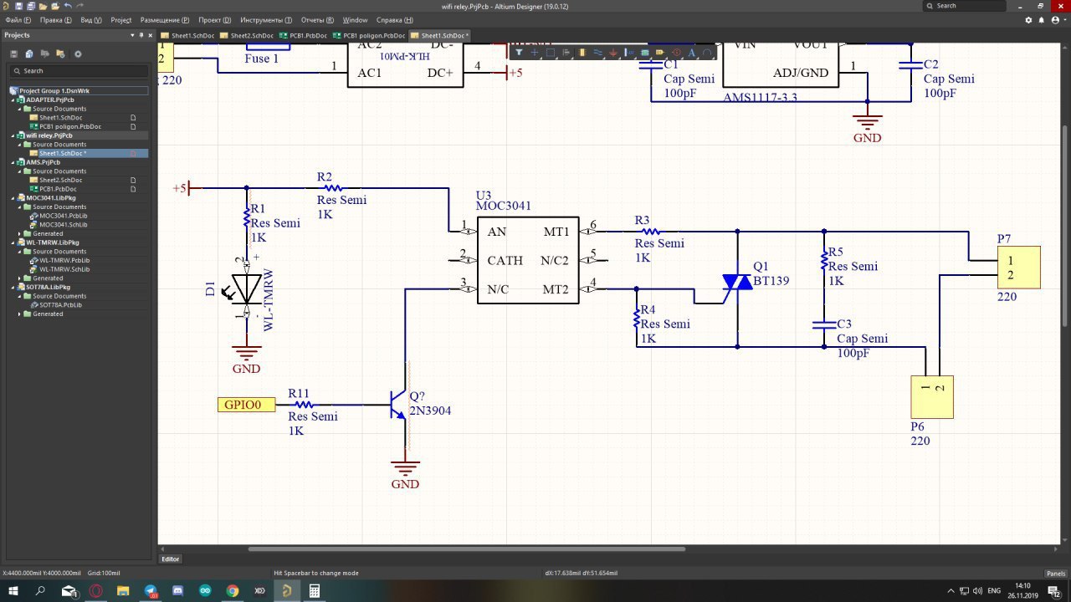Expand the Generated folder under MOC3041.LibPkg
The image size is (1071, 602).
click(x=20, y=234)
